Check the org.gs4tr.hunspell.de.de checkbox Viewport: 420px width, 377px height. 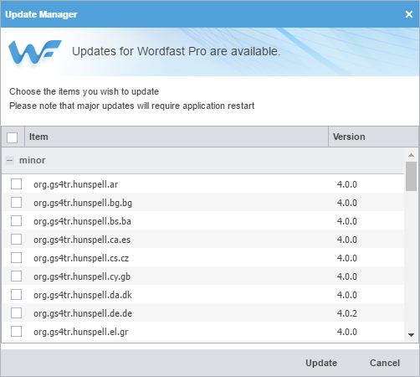tap(16, 313)
